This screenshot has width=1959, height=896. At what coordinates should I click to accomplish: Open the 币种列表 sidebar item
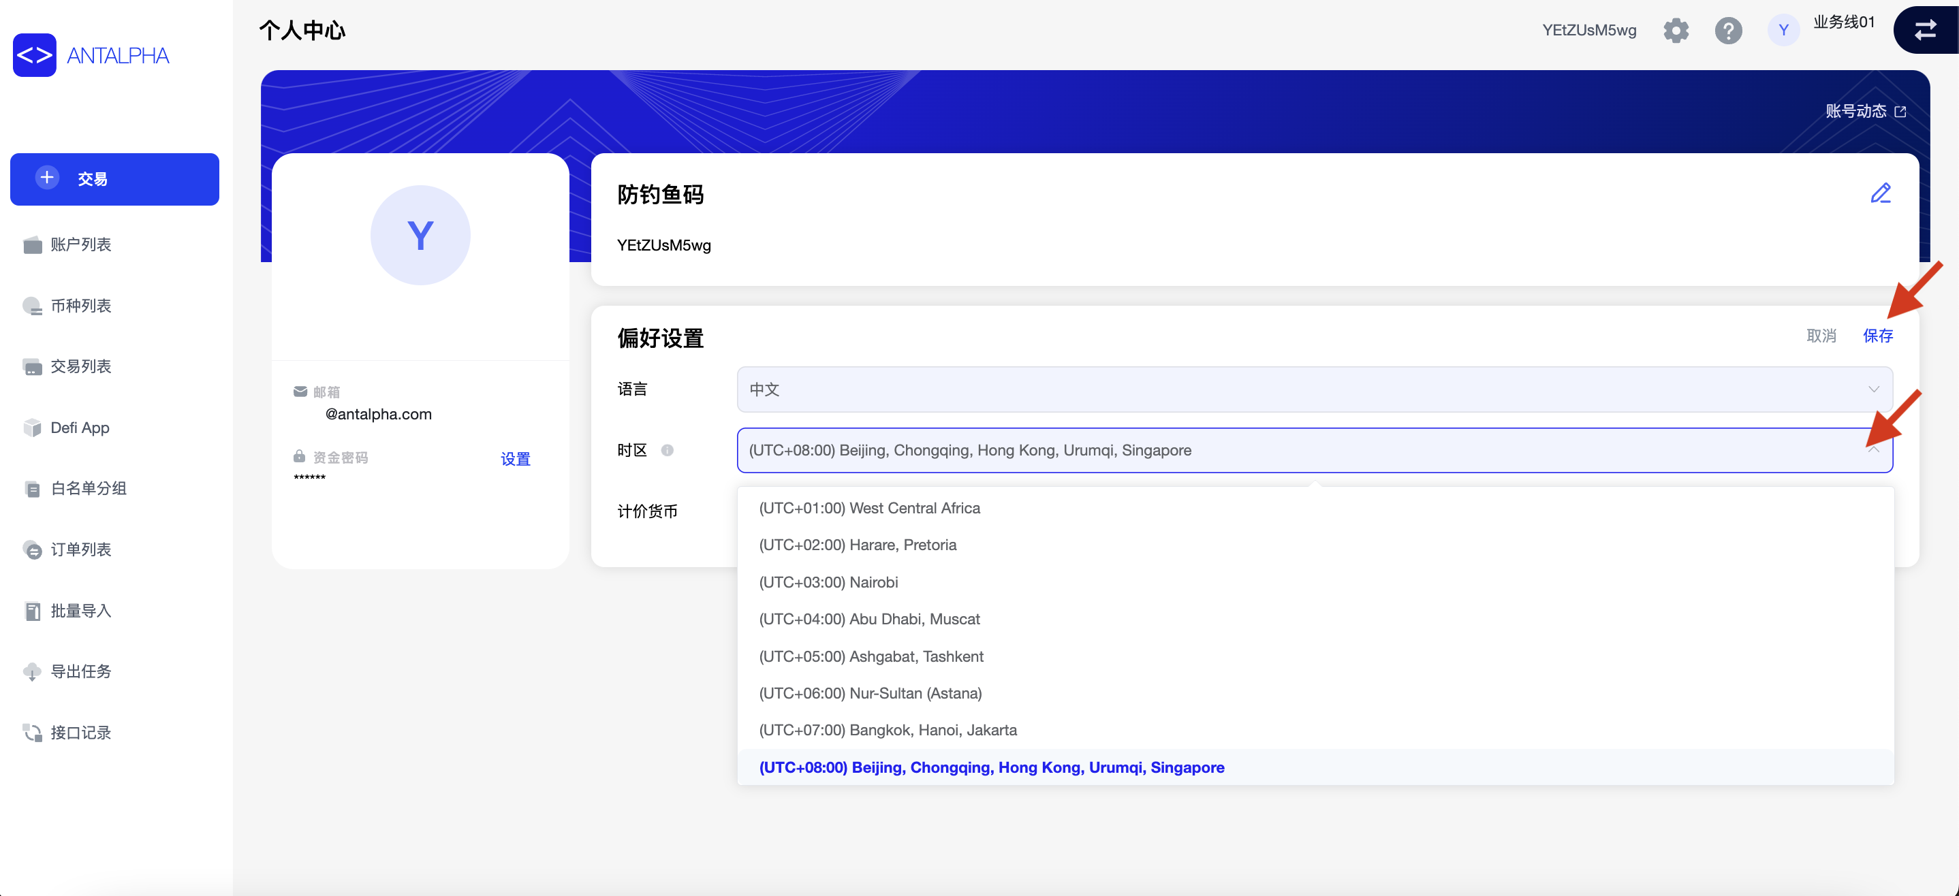[80, 306]
